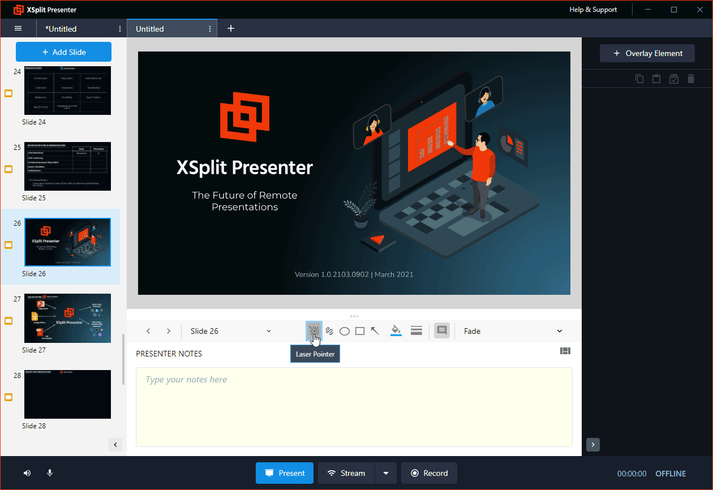Image resolution: width=713 pixels, height=490 pixels.
Task: Select the Slide 25 thumbnail
Action: 68,166
